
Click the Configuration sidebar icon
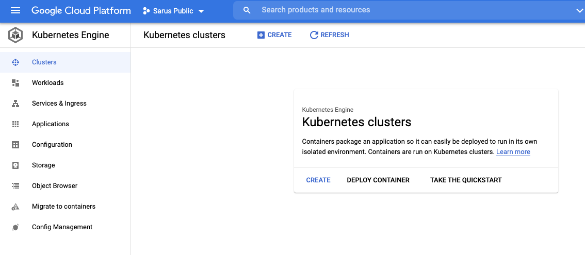pos(15,145)
